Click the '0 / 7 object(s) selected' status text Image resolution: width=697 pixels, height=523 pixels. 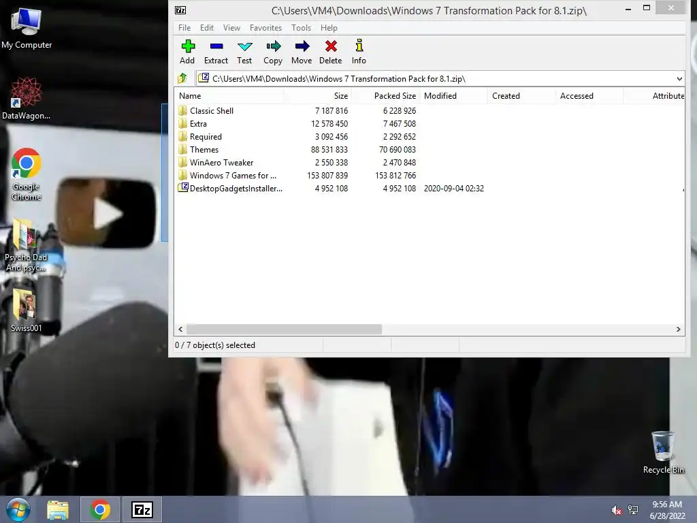tap(215, 345)
